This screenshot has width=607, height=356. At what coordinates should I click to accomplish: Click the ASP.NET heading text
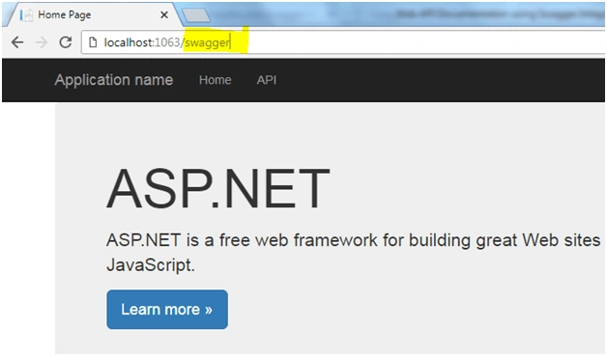point(217,189)
